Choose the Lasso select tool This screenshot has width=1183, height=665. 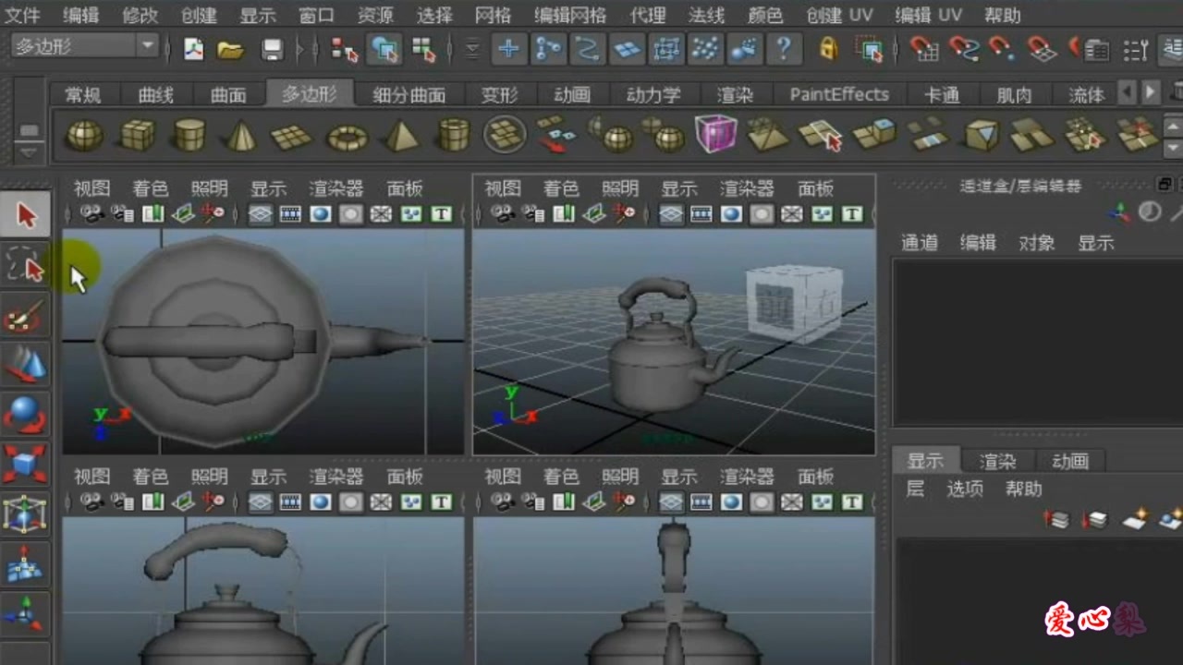(26, 267)
